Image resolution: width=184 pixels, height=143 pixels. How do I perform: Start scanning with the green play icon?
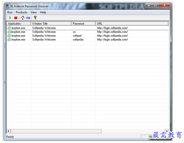click(10, 18)
